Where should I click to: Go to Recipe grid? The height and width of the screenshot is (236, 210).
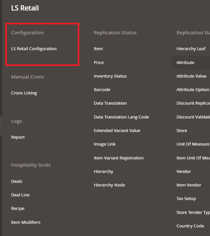pos(18,209)
